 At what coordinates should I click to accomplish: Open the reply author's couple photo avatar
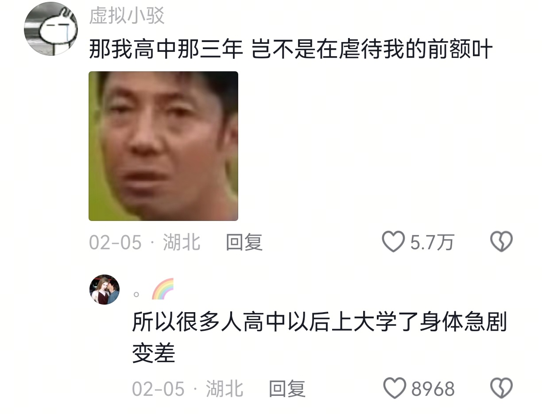click(105, 290)
